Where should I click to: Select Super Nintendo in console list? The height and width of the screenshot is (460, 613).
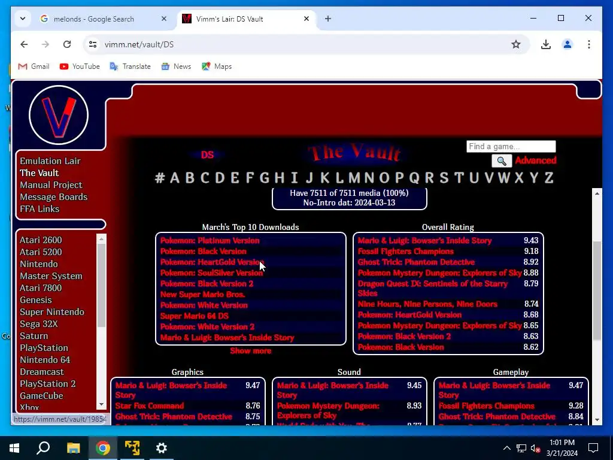point(52,312)
